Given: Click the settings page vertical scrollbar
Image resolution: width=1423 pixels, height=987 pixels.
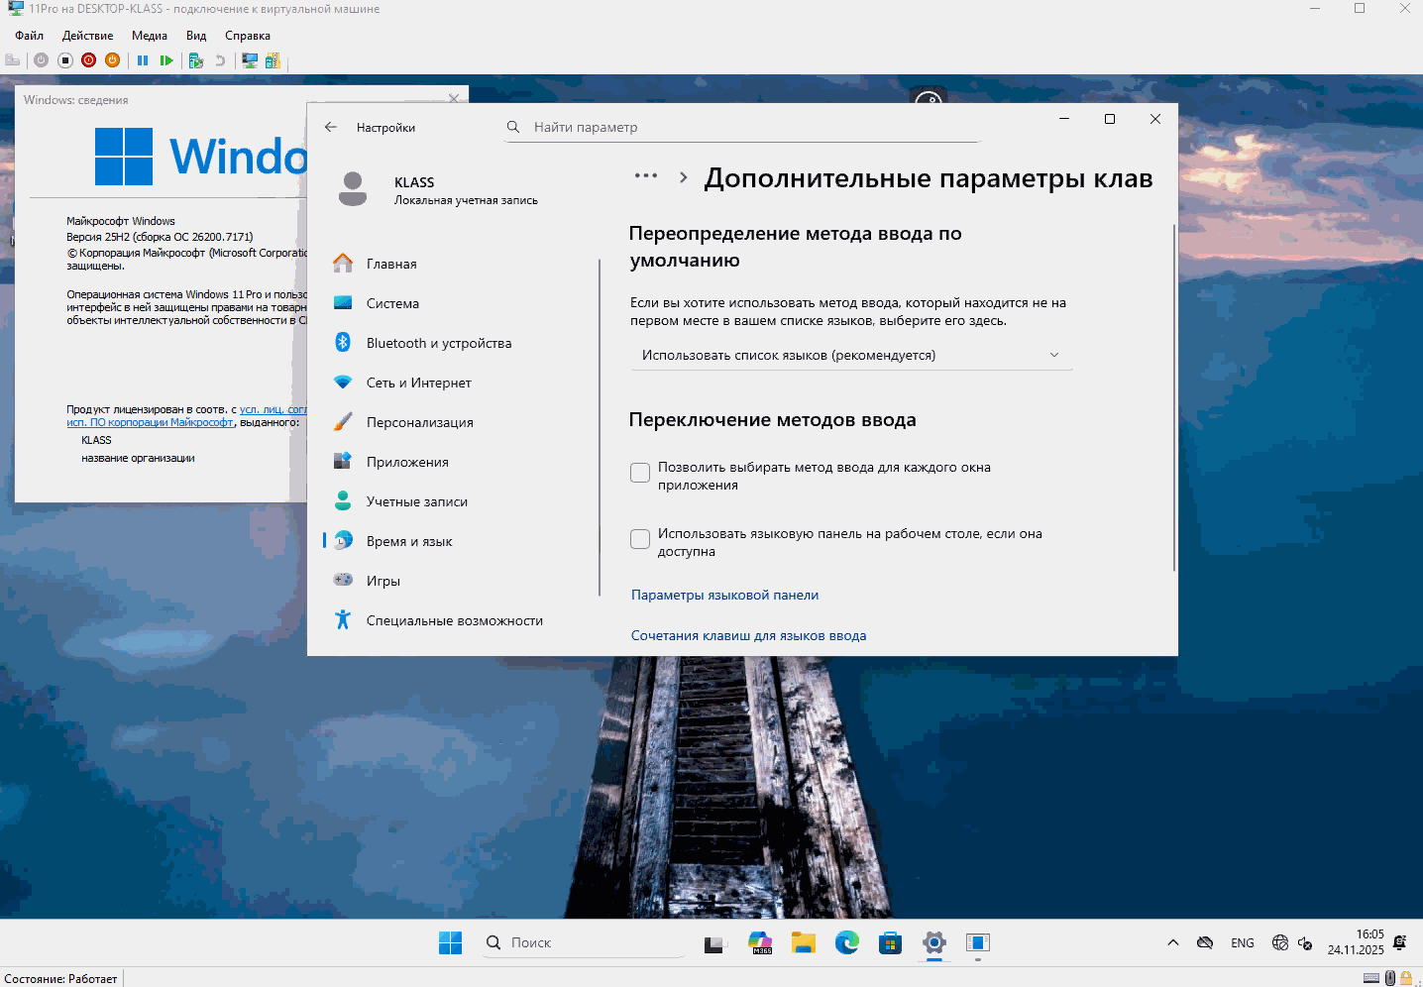Looking at the screenshot, I should [1174, 396].
